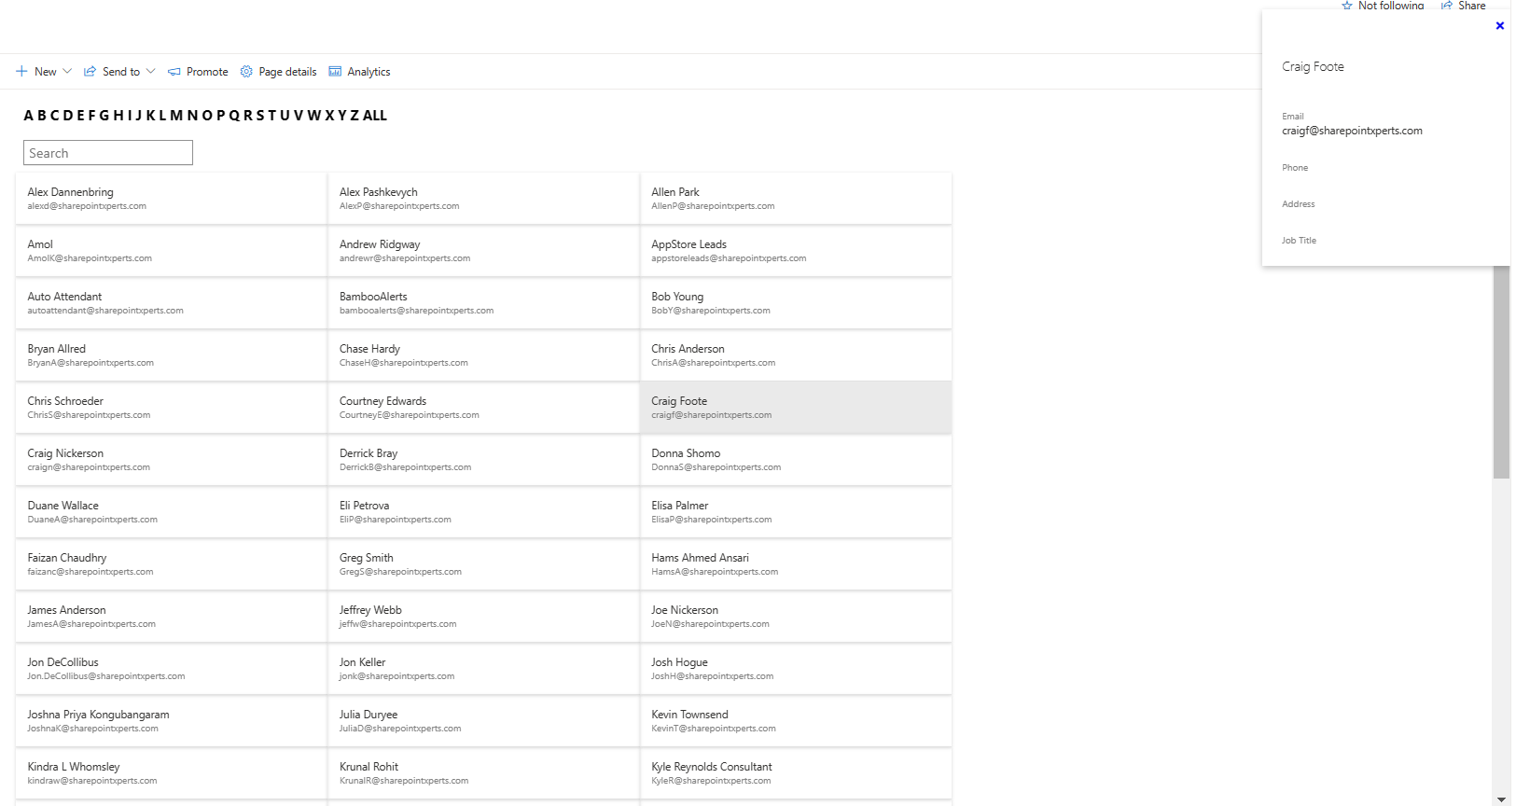
Task: Click the scrollbar down arrow
Action: pyautogui.click(x=1501, y=799)
